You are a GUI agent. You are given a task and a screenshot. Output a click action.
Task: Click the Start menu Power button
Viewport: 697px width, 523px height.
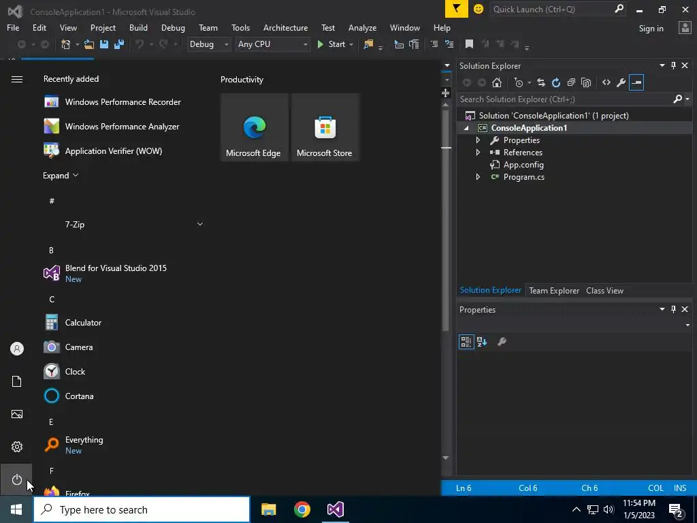16,480
